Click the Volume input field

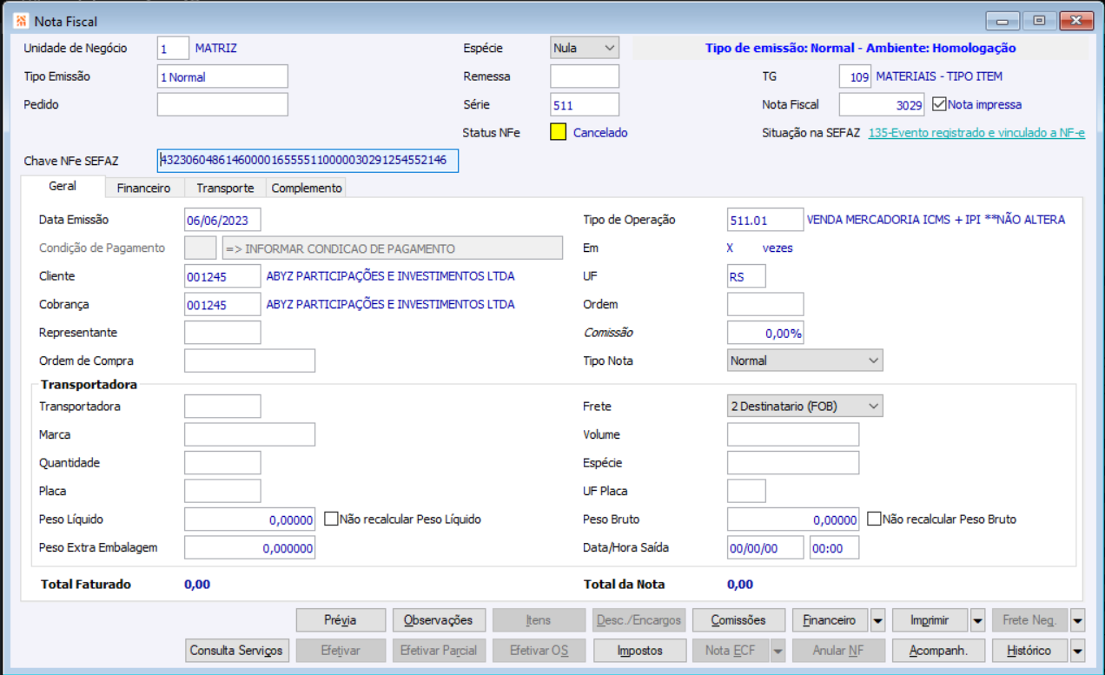pyautogui.click(x=793, y=434)
